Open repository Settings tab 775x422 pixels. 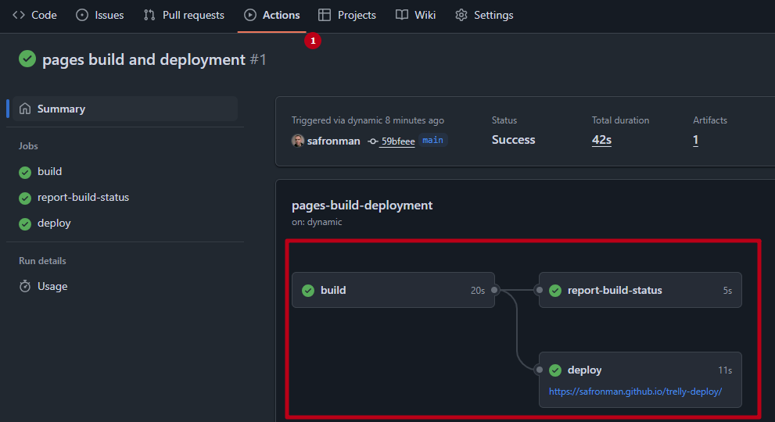[x=485, y=15]
